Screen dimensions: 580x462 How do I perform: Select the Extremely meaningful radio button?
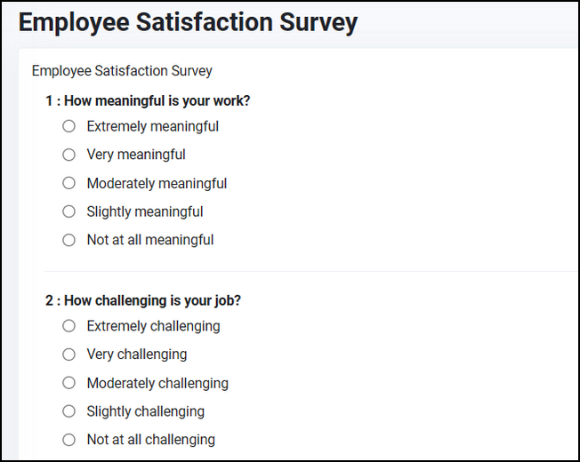(x=68, y=126)
